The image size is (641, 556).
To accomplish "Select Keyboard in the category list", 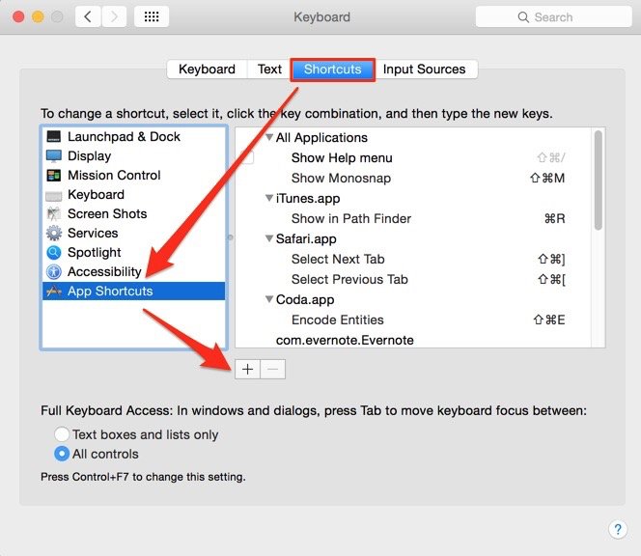I will click(133, 195).
